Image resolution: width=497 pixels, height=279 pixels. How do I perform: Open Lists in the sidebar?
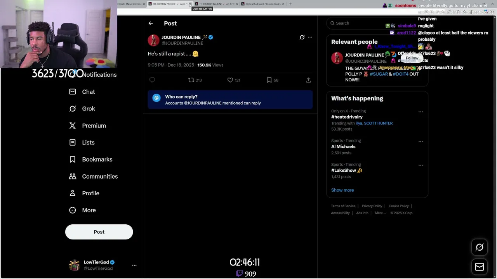82,143
